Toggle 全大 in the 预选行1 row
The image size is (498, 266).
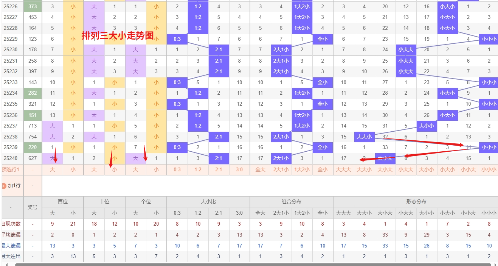[260, 170]
